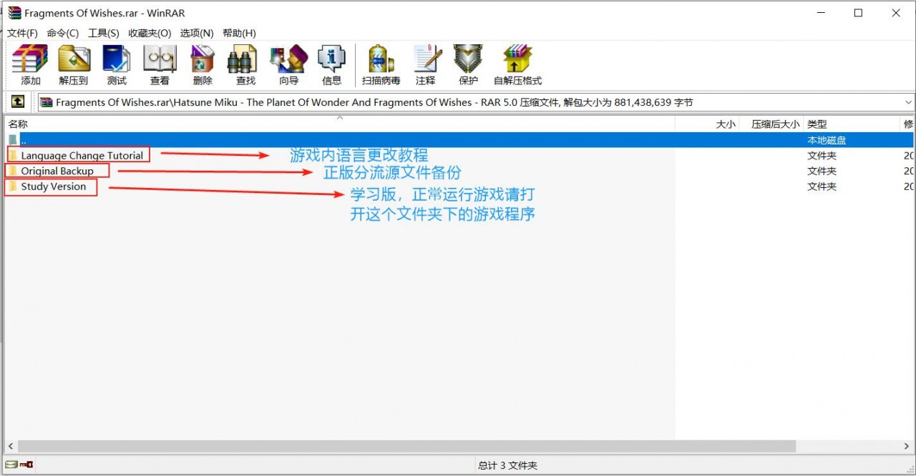Screen dimensions: 916x476
Task: Click the 查看 (View) toolbar icon
Action: click(160, 65)
